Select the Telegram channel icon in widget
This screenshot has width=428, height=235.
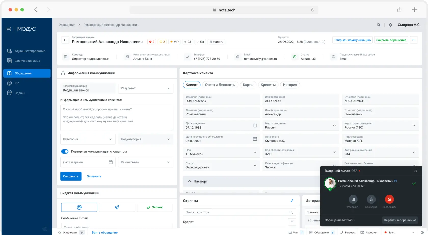point(117,207)
